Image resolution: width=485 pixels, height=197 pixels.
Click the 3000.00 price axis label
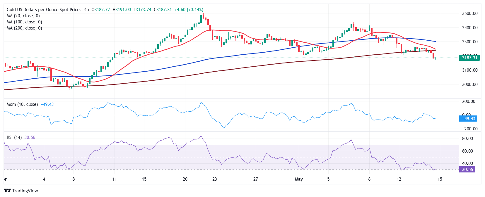click(470, 84)
